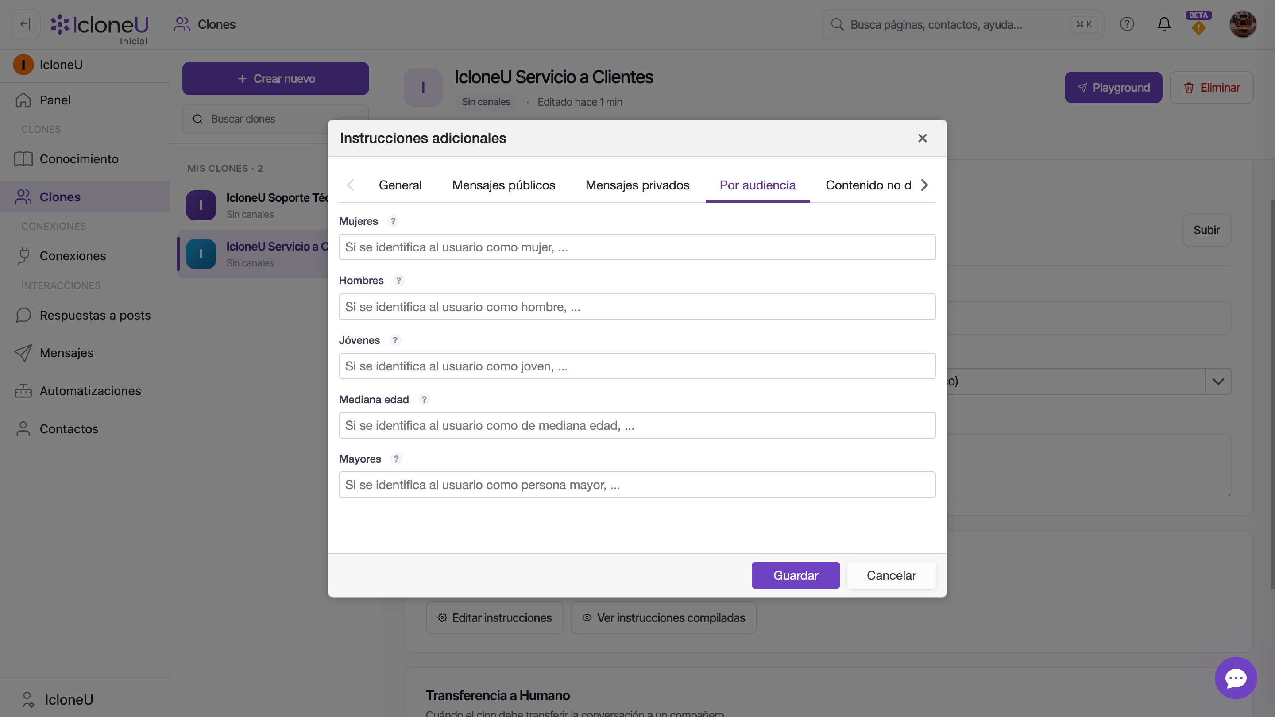Open Automatizaciones in the sidebar
Image resolution: width=1275 pixels, height=717 pixels.
coord(85,391)
